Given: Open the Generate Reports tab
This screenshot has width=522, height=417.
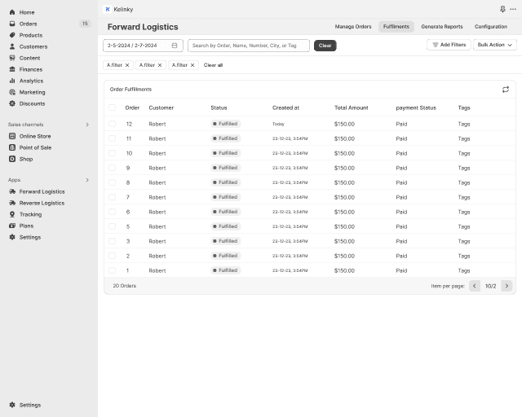Looking at the screenshot, I should pyautogui.click(x=442, y=27).
